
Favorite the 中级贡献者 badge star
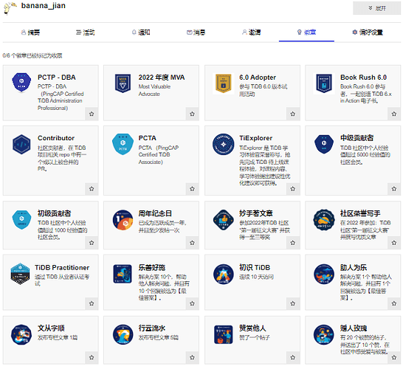393,189
